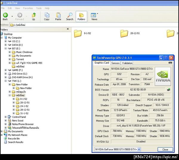Expand the OS (C:) drive node
Image resolution: width=179 pixels, height=160 pixels.
[x=5, y=41]
